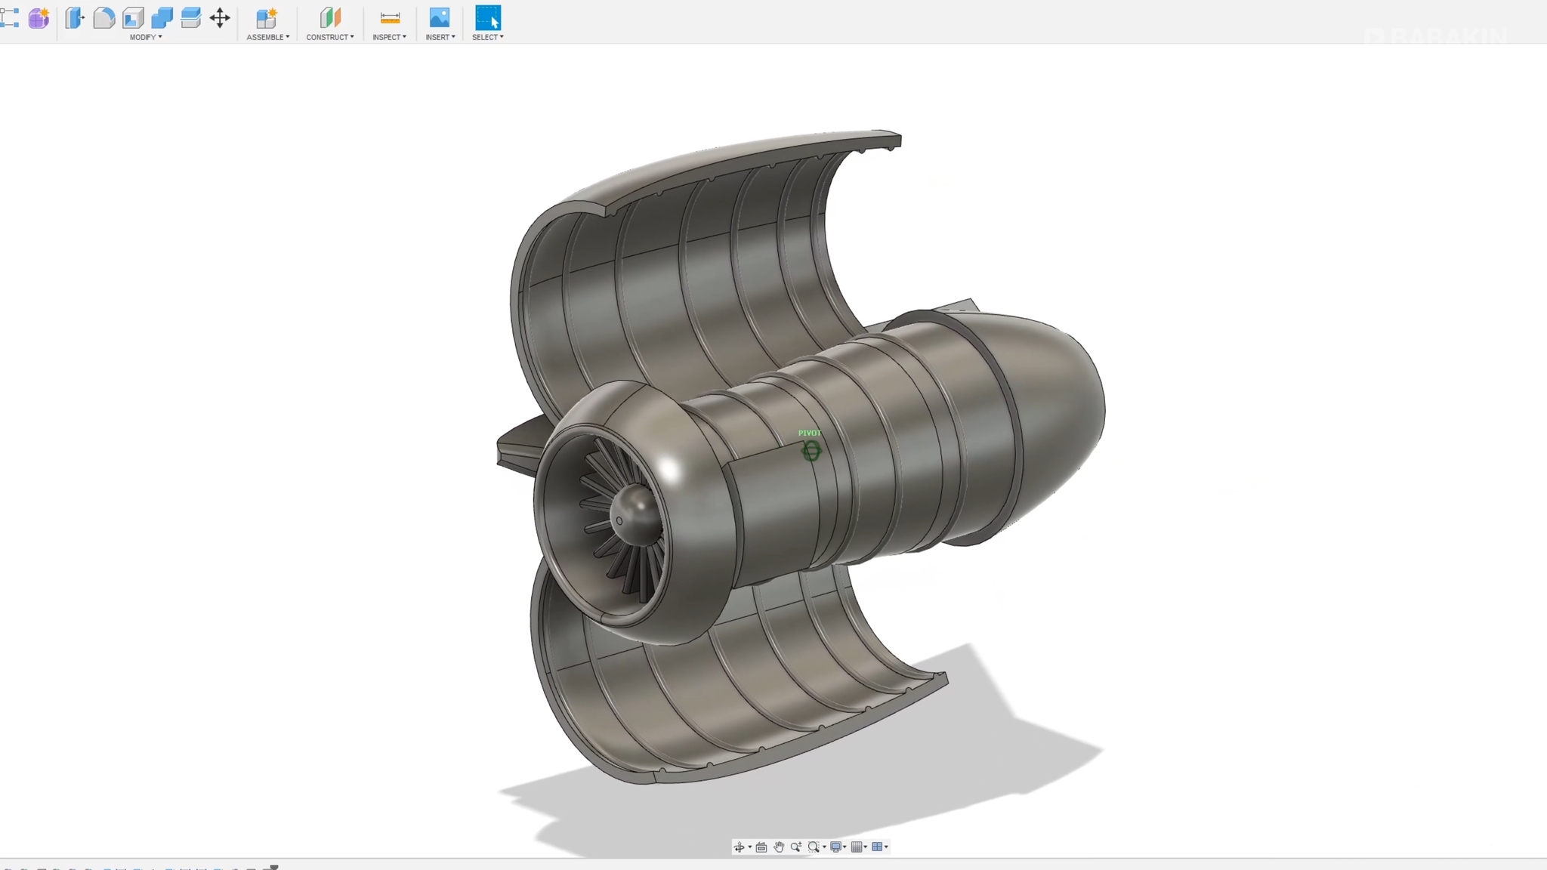
Task: Click the Fillet tool icon
Action: (103, 17)
